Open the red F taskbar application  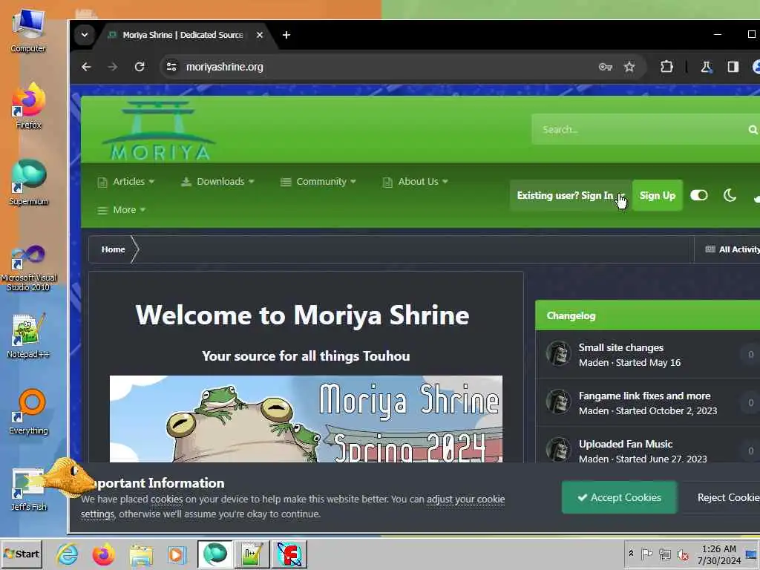pyautogui.click(x=289, y=554)
